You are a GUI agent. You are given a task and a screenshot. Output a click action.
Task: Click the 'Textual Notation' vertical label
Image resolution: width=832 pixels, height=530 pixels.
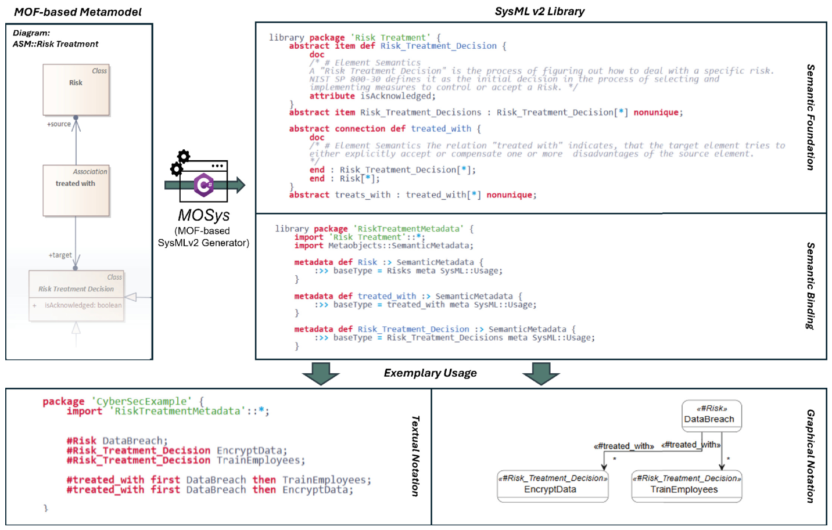click(415, 456)
